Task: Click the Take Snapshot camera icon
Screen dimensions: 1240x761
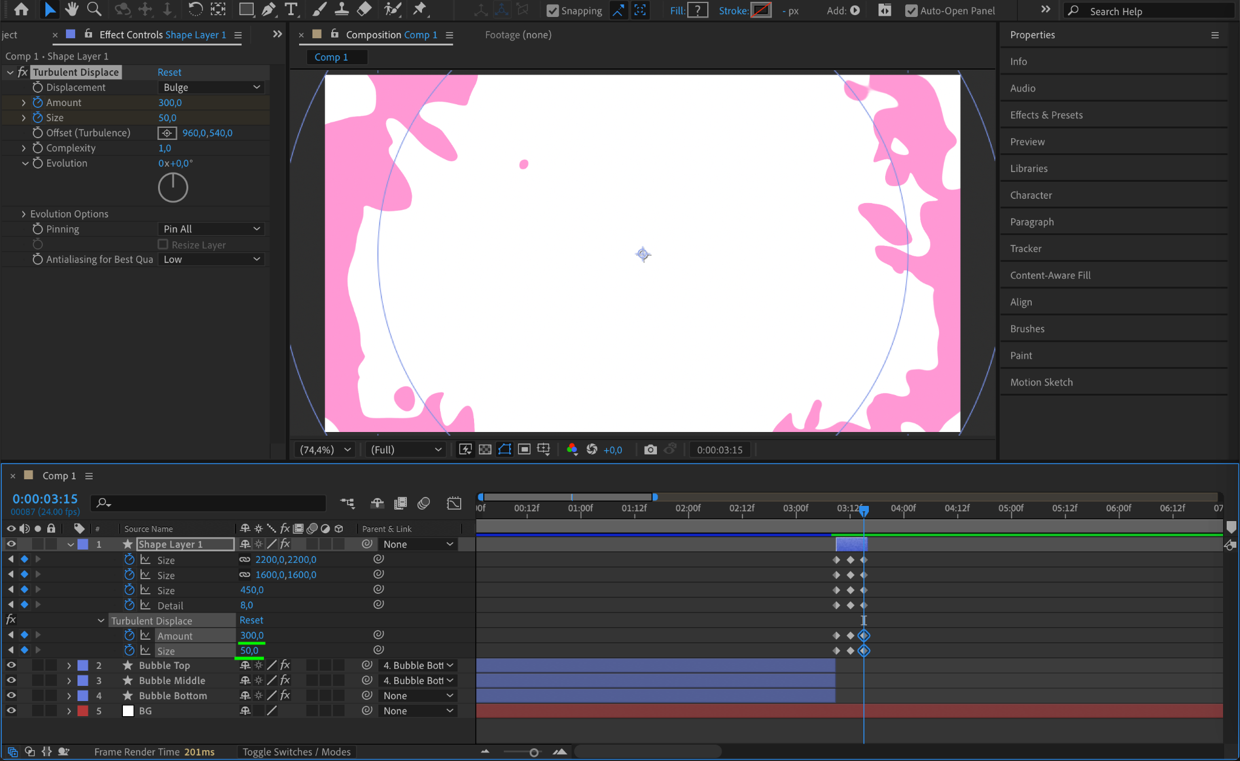Action: coord(650,450)
